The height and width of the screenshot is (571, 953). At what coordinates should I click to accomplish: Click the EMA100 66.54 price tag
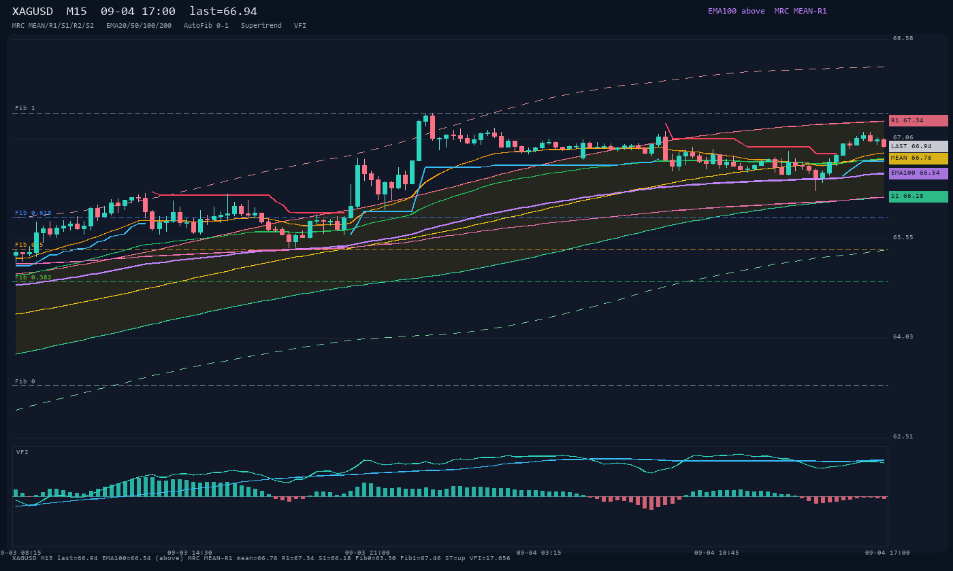click(918, 173)
